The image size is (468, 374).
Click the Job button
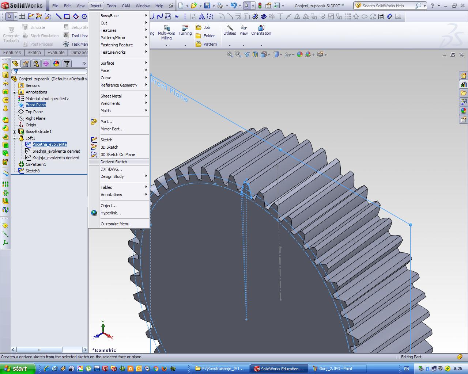[203, 27]
